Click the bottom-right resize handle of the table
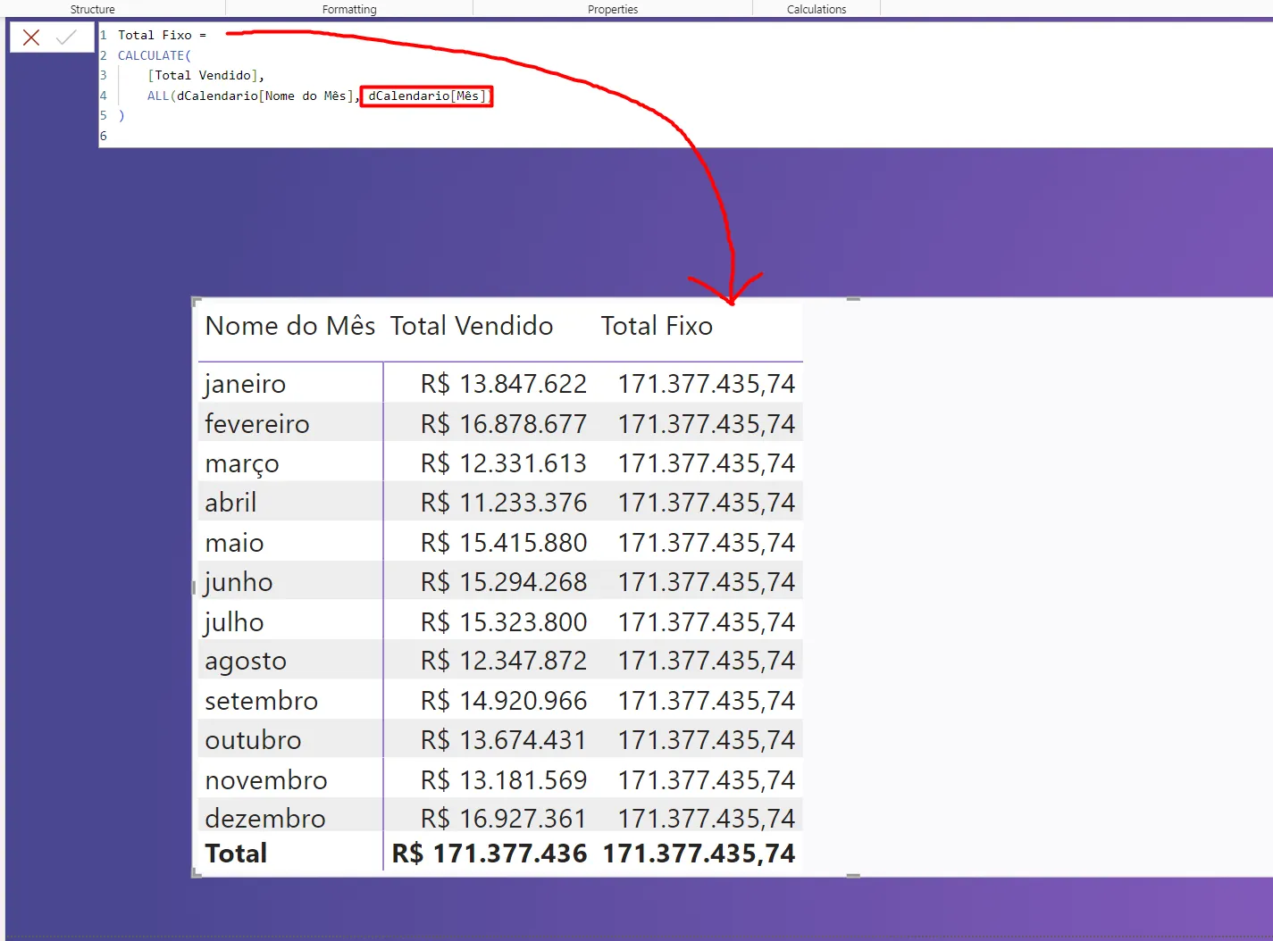Viewport: 1273px width, 941px height. click(853, 876)
